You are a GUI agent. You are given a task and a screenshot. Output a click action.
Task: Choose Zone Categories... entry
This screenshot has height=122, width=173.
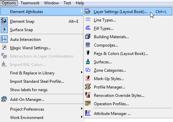pyautogui.click(x=110, y=70)
